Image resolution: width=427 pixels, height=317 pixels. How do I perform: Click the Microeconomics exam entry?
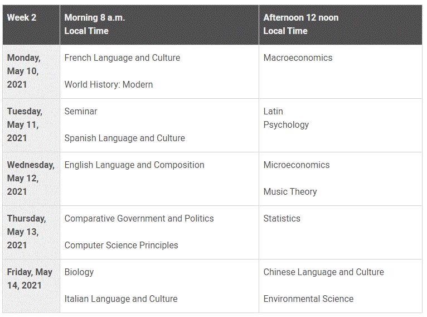point(297,165)
